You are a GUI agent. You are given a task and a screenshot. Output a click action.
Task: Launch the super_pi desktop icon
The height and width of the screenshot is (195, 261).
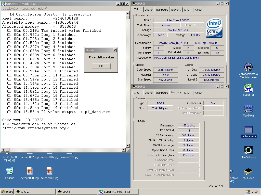pyautogui.click(x=248, y=88)
